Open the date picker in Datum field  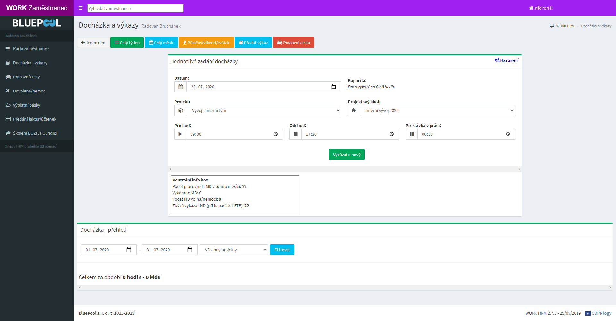[x=334, y=87]
